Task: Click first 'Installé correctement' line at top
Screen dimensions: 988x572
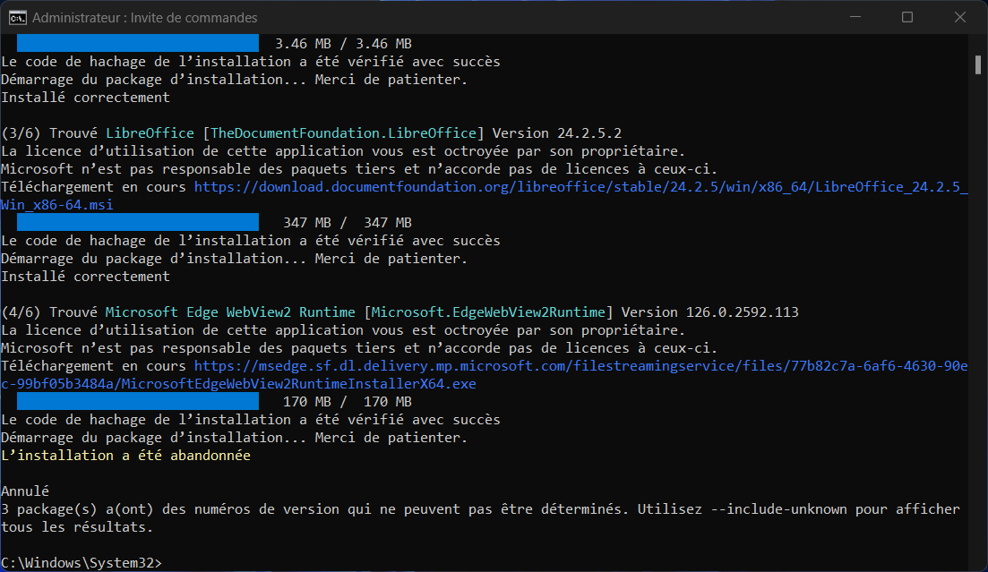Action: [86, 98]
